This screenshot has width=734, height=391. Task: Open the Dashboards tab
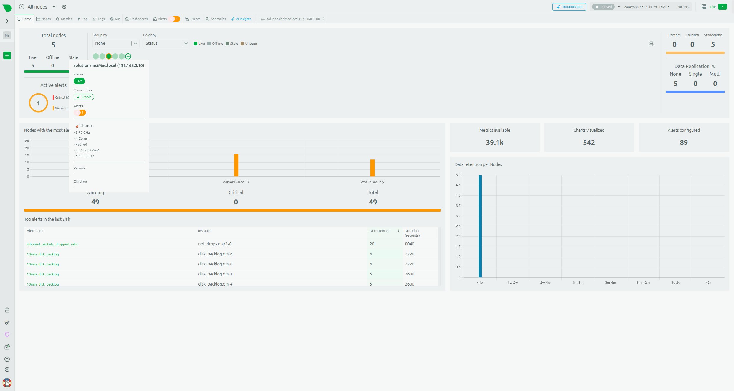coord(136,19)
